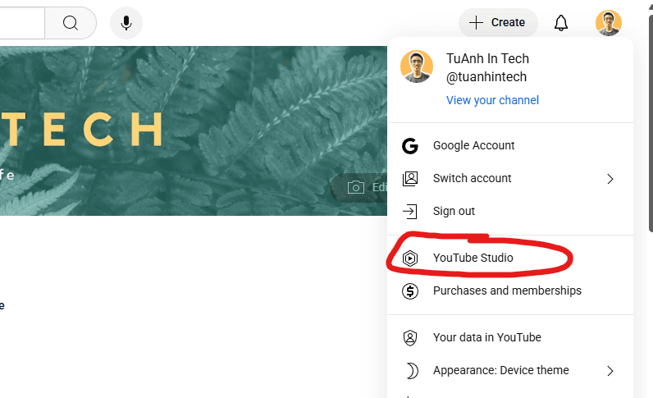Open Your data in YouTube
653x398 pixels.
pyautogui.click(x=510, y=337)
